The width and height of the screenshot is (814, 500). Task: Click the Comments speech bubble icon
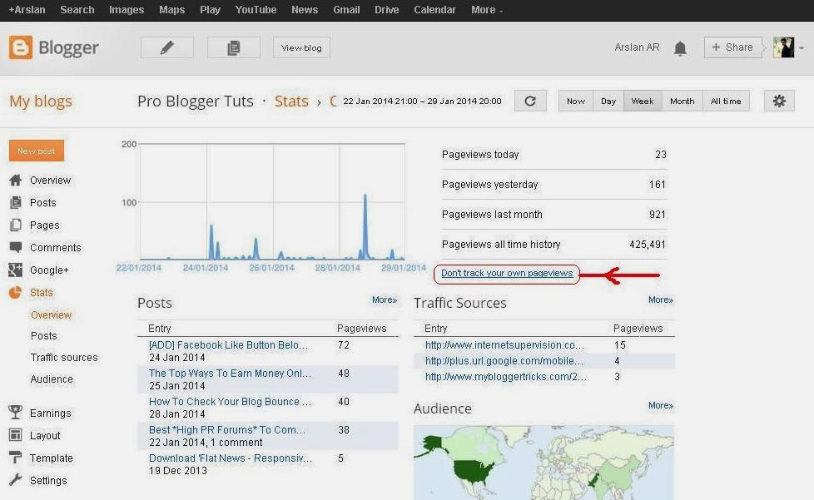click(16, 247)
